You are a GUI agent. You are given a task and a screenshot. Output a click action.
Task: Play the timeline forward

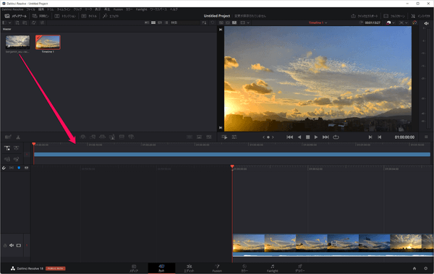tap(316, 137)
